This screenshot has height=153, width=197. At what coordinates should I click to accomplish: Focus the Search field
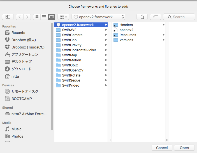click(179, 17)
